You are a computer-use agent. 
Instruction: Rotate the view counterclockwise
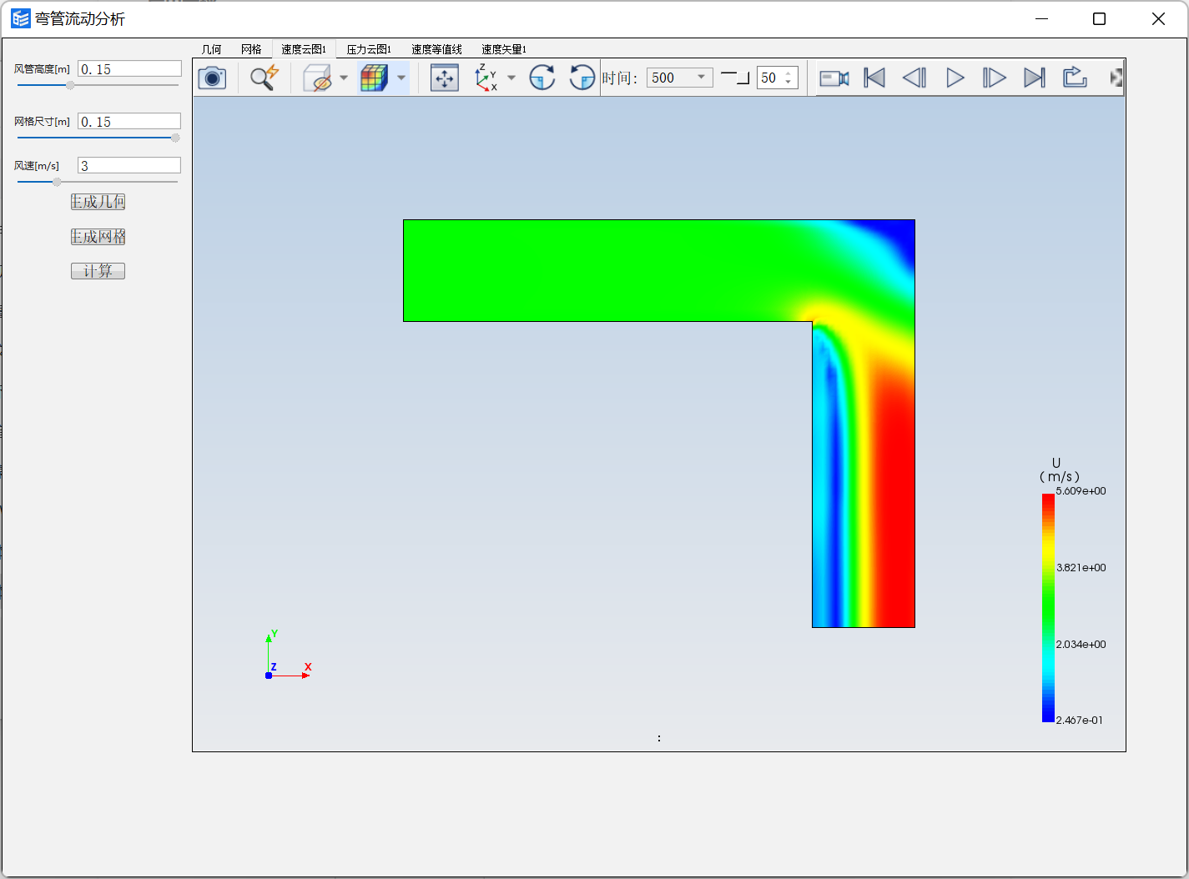pos(582,78)
